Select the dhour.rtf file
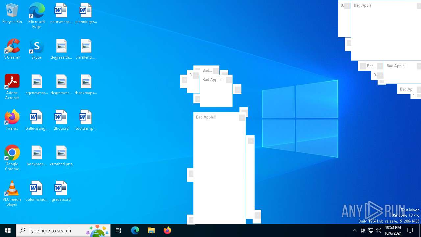Image resolution: width=421 pixels, height=237 pixels. point(61,120)
